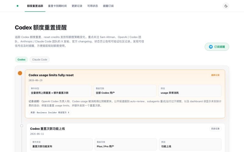Screen dimensions: 244x152
Task: Click the Telegram icon in subscribe button
Action: 211,47
